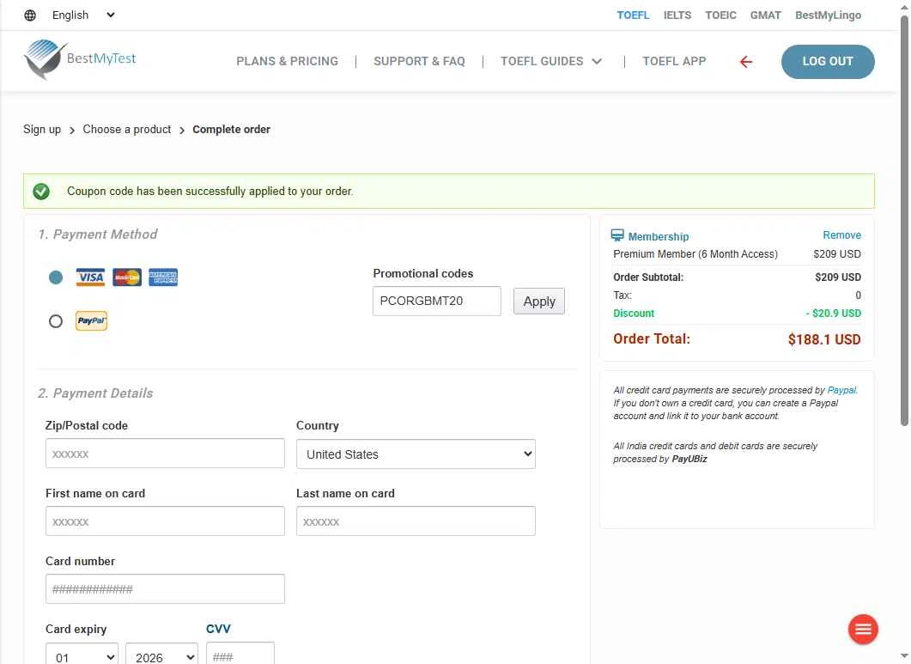Open the GMAT section
This screenshot has height=664, width=911.
click(x=765, y=15)
